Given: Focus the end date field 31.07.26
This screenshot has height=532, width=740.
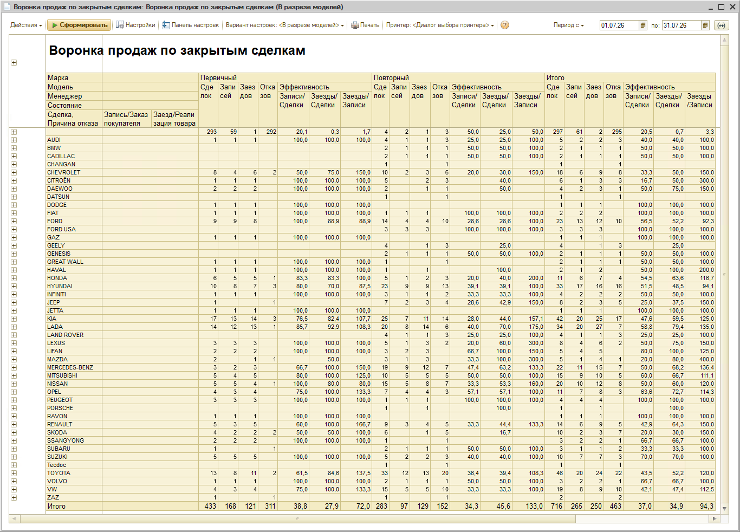Looking at the screenshot, I should click(x=681, y=25).
